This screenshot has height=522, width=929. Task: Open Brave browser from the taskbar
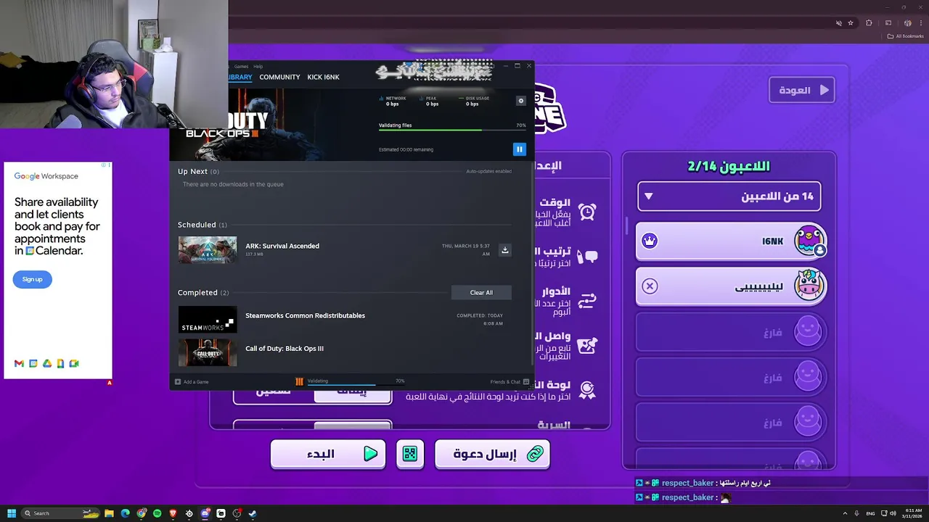tap(173, 513)
